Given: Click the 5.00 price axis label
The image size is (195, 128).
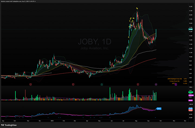Looking at the screenshot, I should point(191,78).
